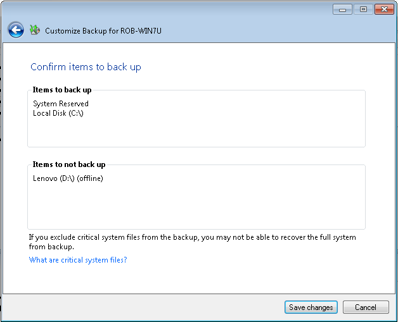The height and width of the screenshot is (322, 398).
Task: Minimize the Customize Backup window
Action: 342,9
